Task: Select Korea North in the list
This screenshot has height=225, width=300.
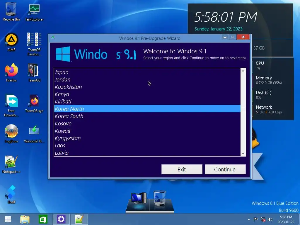Action: point(147,109)
